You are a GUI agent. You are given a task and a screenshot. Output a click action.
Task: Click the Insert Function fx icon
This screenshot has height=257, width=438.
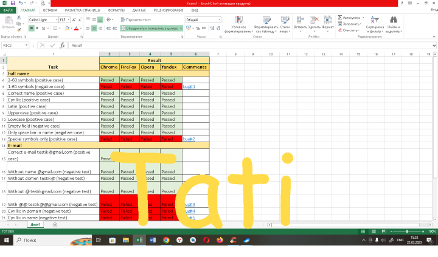[x=62, y=45]
